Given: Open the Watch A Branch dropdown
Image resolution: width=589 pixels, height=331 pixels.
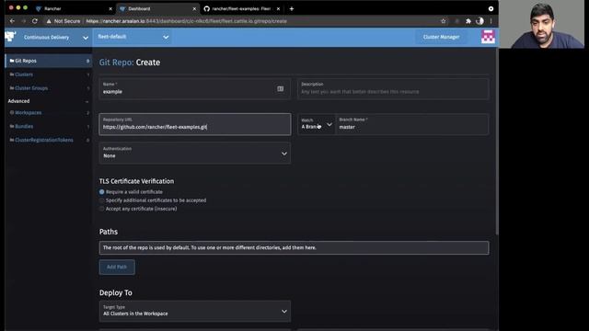Looking at the screenshot, I should [317, 124].
